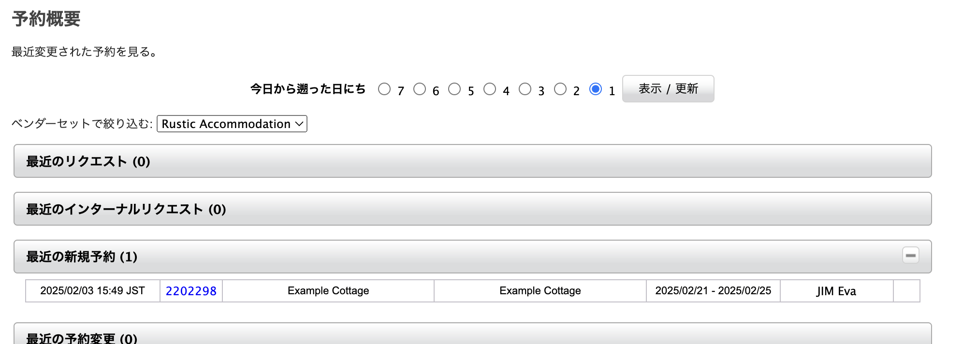Click the 2025/02/03 15:49 JST timestamp cell

[92, 291]
